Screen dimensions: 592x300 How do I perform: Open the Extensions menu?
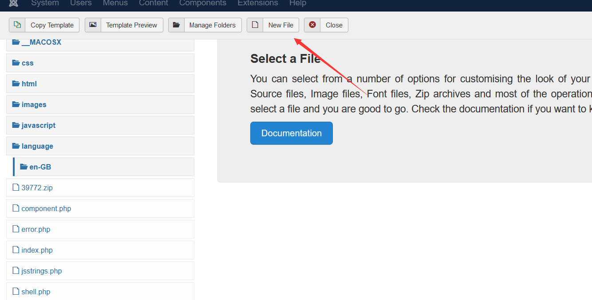(258, 4)
